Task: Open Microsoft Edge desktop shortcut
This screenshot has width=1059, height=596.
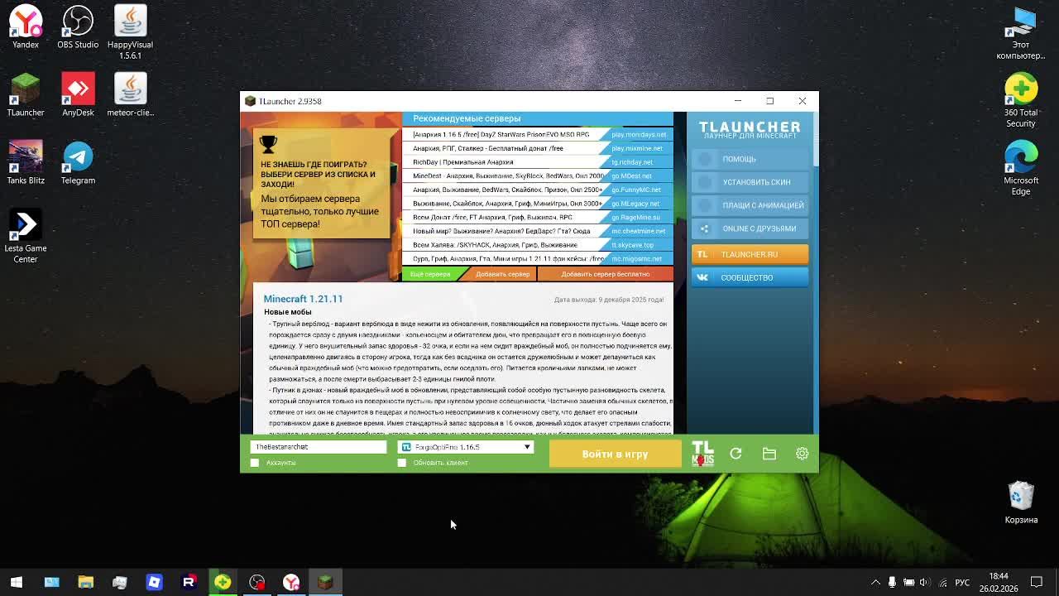Action: [1021, 168]
